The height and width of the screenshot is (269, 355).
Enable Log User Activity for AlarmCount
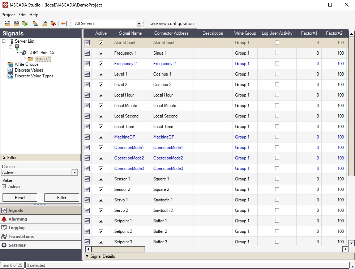click(x=277, y=42)
